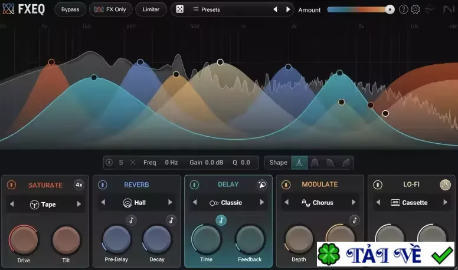Click the Reverb Pre-Delay knob

tap(116, 239)
